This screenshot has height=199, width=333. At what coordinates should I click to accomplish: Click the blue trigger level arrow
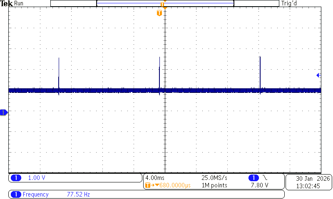(318, 75)
